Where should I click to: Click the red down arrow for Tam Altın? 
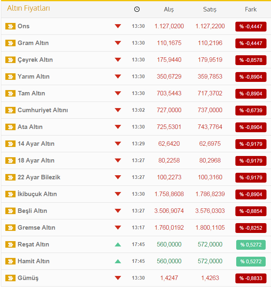118,94
